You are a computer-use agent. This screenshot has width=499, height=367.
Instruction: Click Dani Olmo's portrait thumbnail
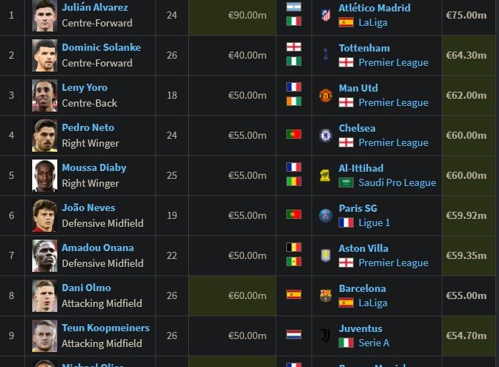pyautogui.click(x=44, y=295)
